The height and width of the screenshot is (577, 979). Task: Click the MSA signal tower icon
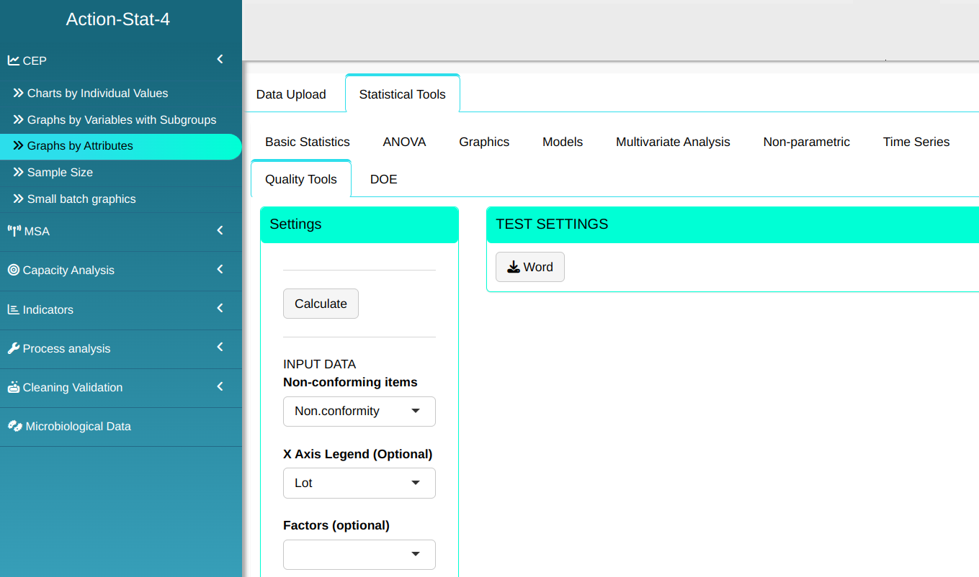14,232
